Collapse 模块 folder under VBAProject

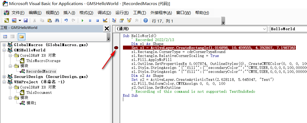point(10,98)
